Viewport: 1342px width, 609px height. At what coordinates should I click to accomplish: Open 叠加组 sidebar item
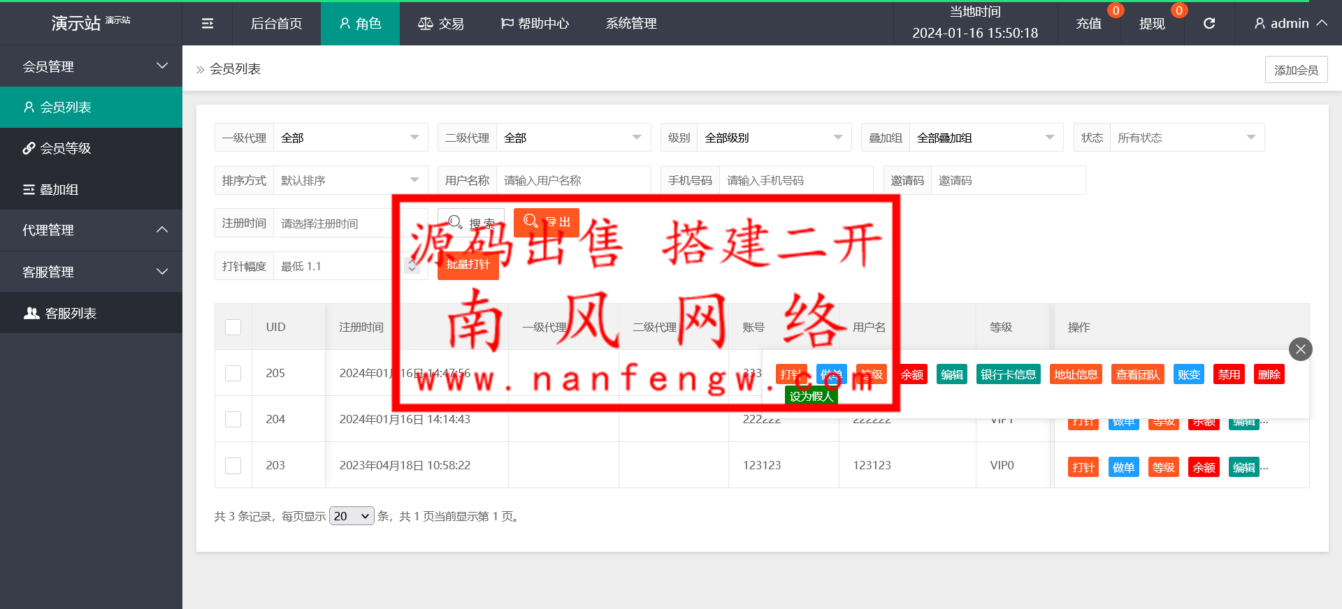click(x=91, y=189)
